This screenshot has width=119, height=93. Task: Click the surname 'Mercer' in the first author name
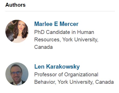point(69,24)
